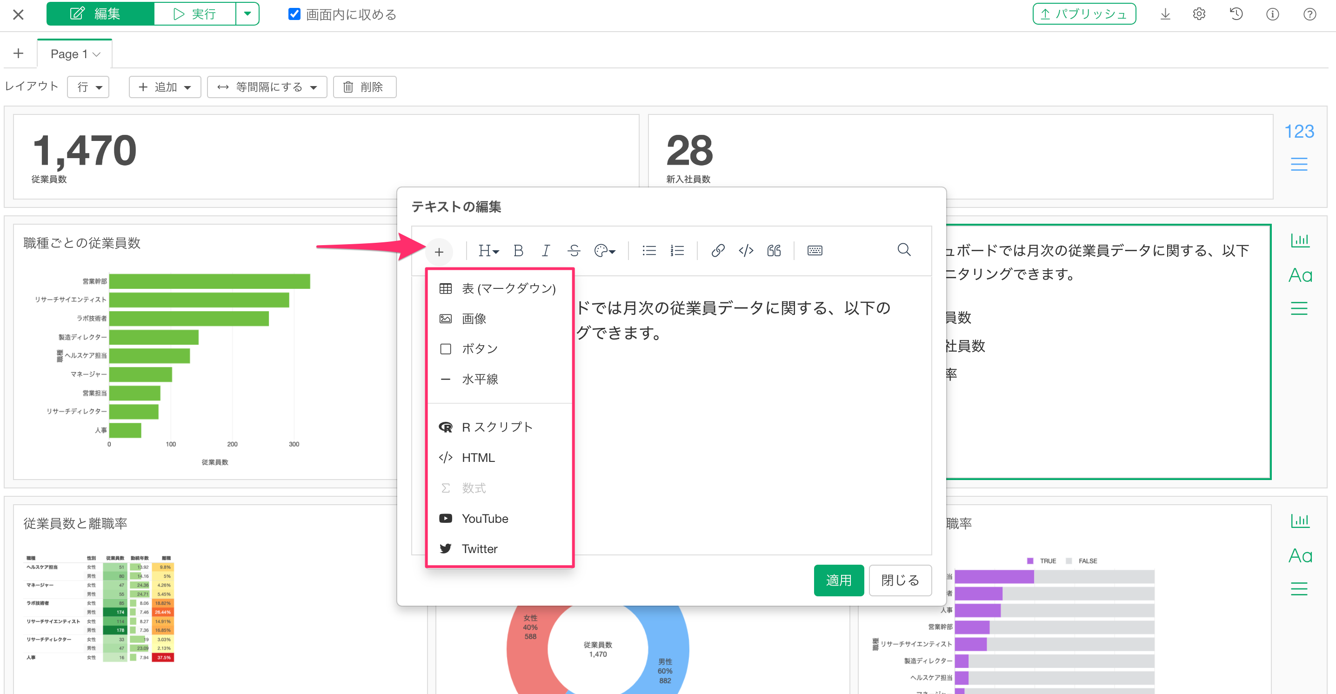Image resolution: width=1336 pixels, height=694 pixels.
Task: Open settings gear icon
Action: click(x=1199, y=14)
